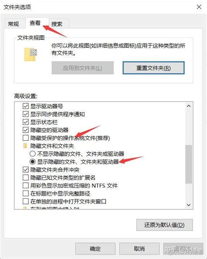
Task: Confirm with the 确定 button
Action: (95, 249)
